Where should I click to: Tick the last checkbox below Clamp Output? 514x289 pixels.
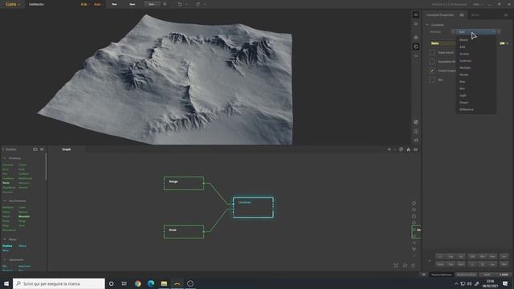(x=432, y=79)
